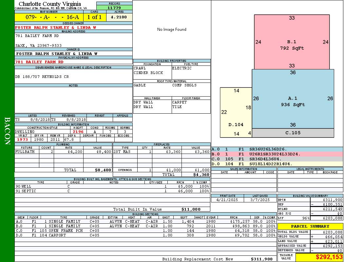Click the 90 WELL built-in row
Image resolution: width=344 pixels, height=262 pixels.
tap(112, 187)
